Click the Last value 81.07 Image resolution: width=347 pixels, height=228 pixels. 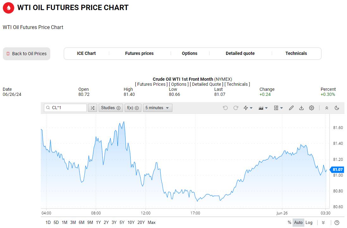pos(220,95)
